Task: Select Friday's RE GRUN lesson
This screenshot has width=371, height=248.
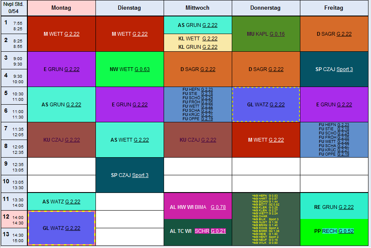Action: 334,207
